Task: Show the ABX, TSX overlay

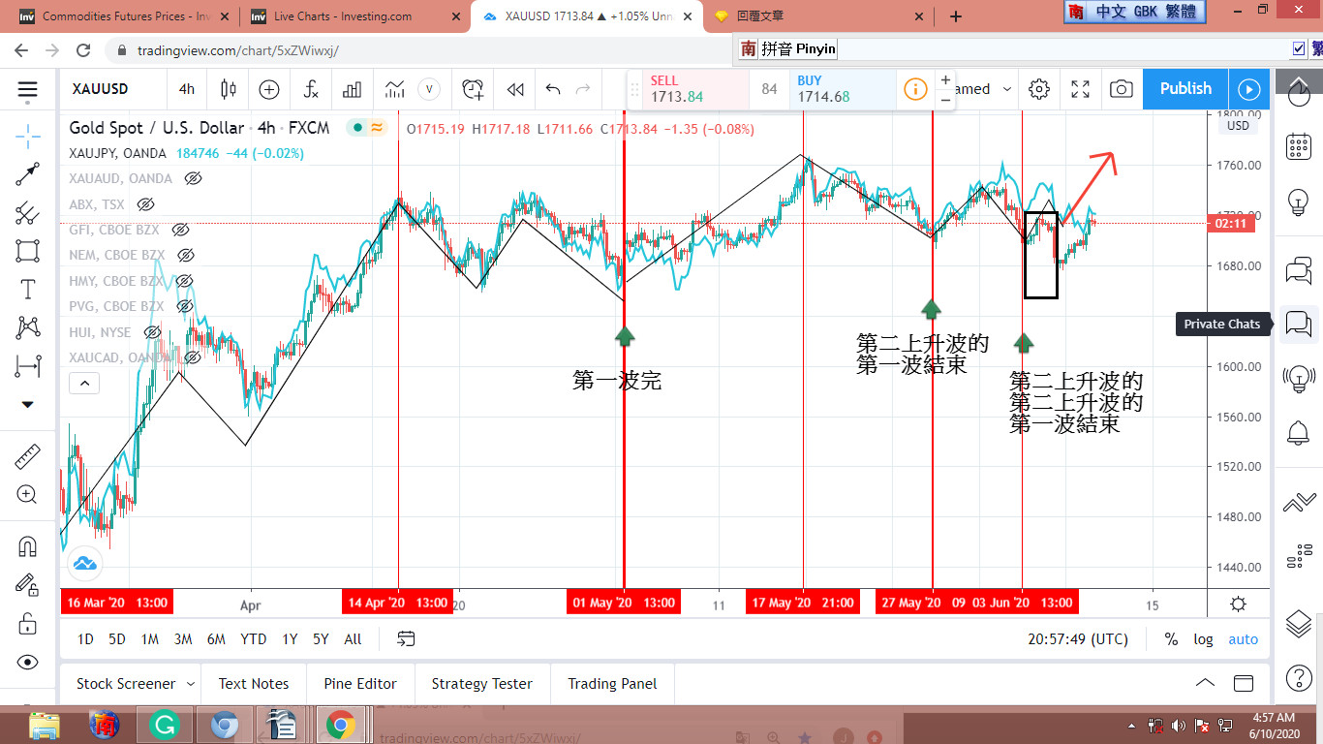Action: coord(145,204)
